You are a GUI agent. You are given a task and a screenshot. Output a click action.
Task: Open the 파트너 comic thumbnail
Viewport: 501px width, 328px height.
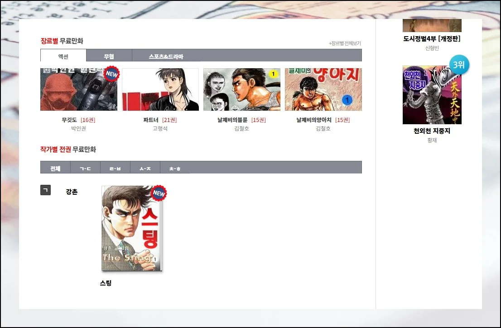coord(160,89)
